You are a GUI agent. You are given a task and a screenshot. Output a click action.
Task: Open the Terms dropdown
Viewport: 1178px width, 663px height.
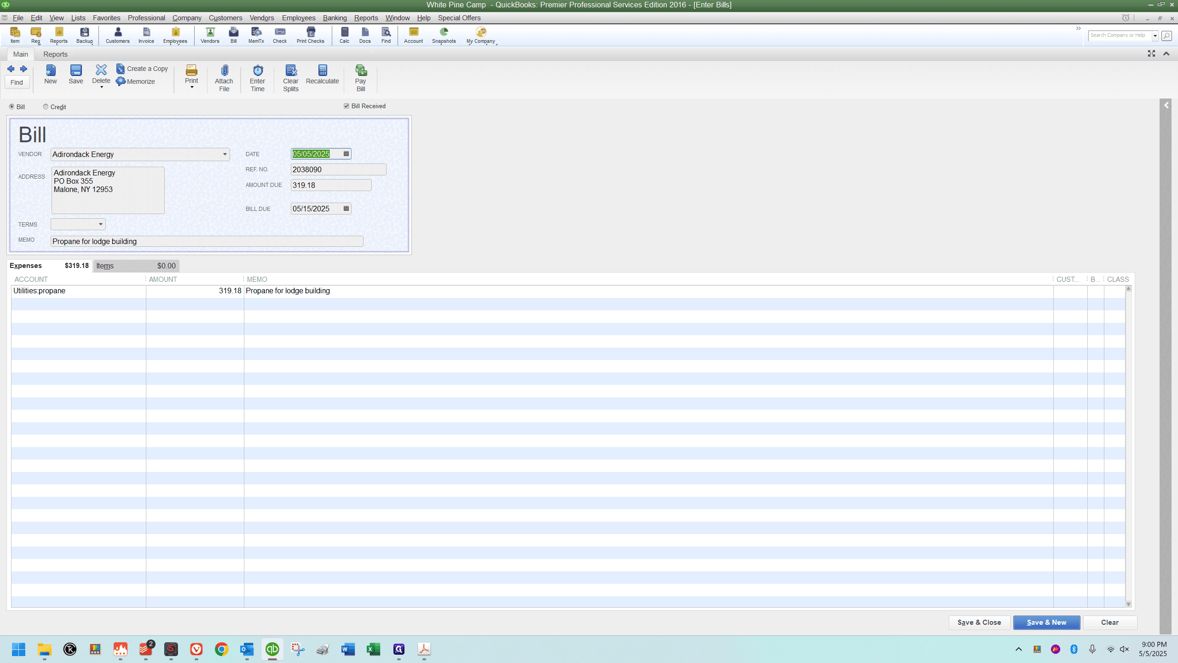coord(101,224)
